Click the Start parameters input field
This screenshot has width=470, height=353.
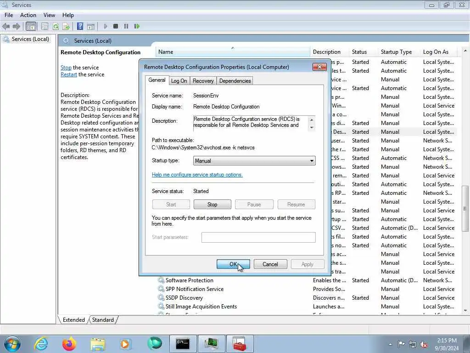[x=258, y=237]
